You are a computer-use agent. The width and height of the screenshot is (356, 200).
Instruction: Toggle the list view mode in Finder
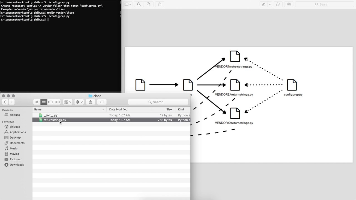coord(44,102)
